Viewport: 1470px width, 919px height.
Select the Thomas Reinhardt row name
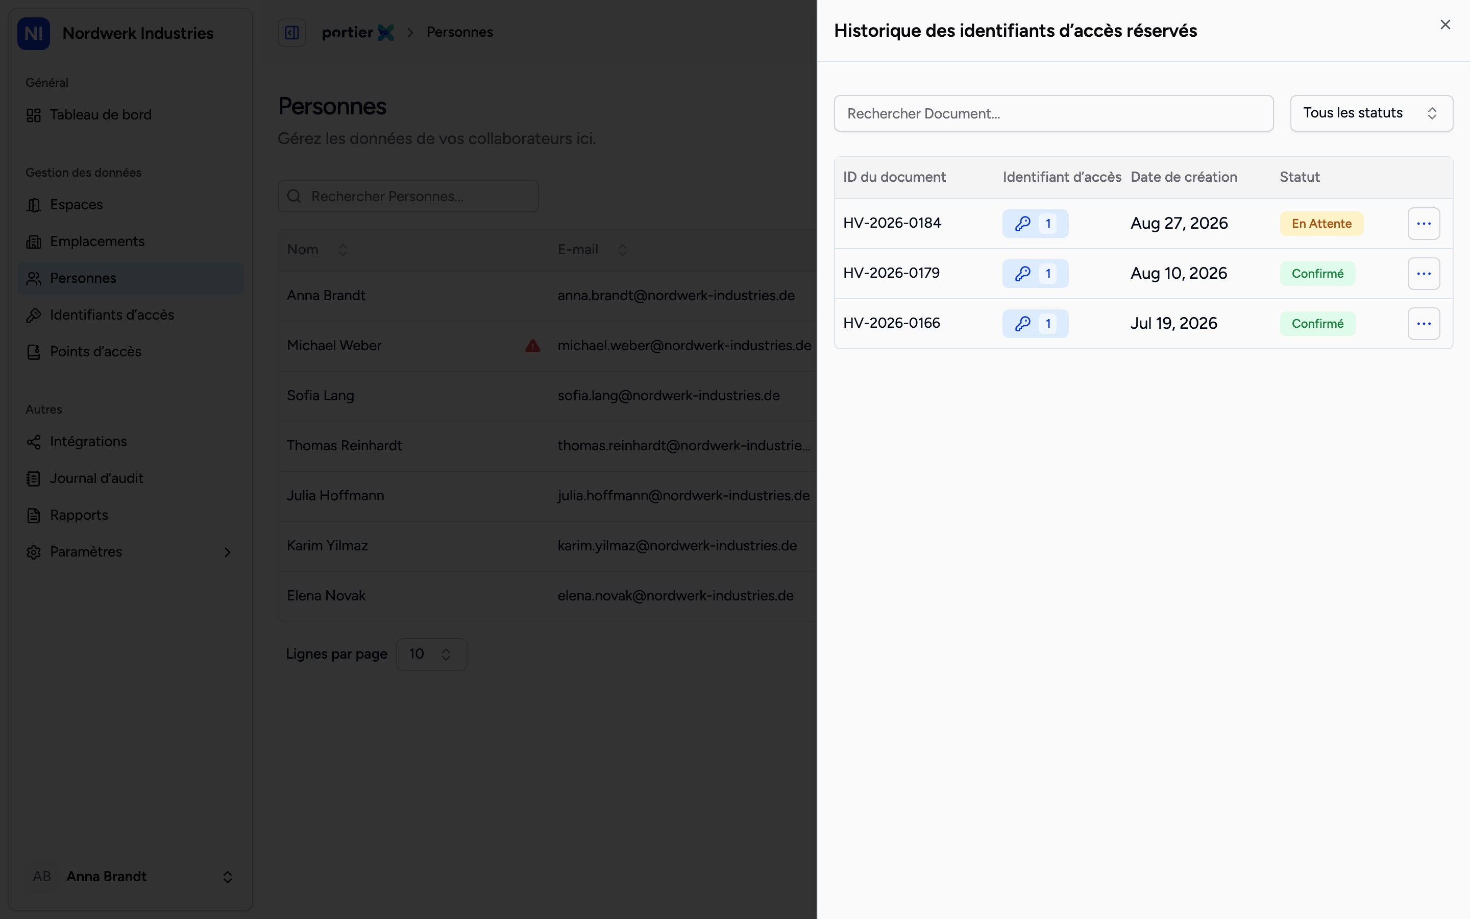[345, 446]
